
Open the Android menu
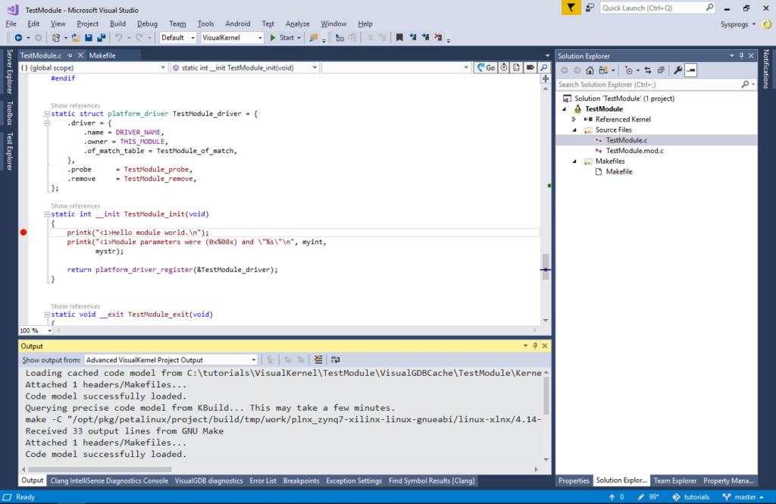237,23
